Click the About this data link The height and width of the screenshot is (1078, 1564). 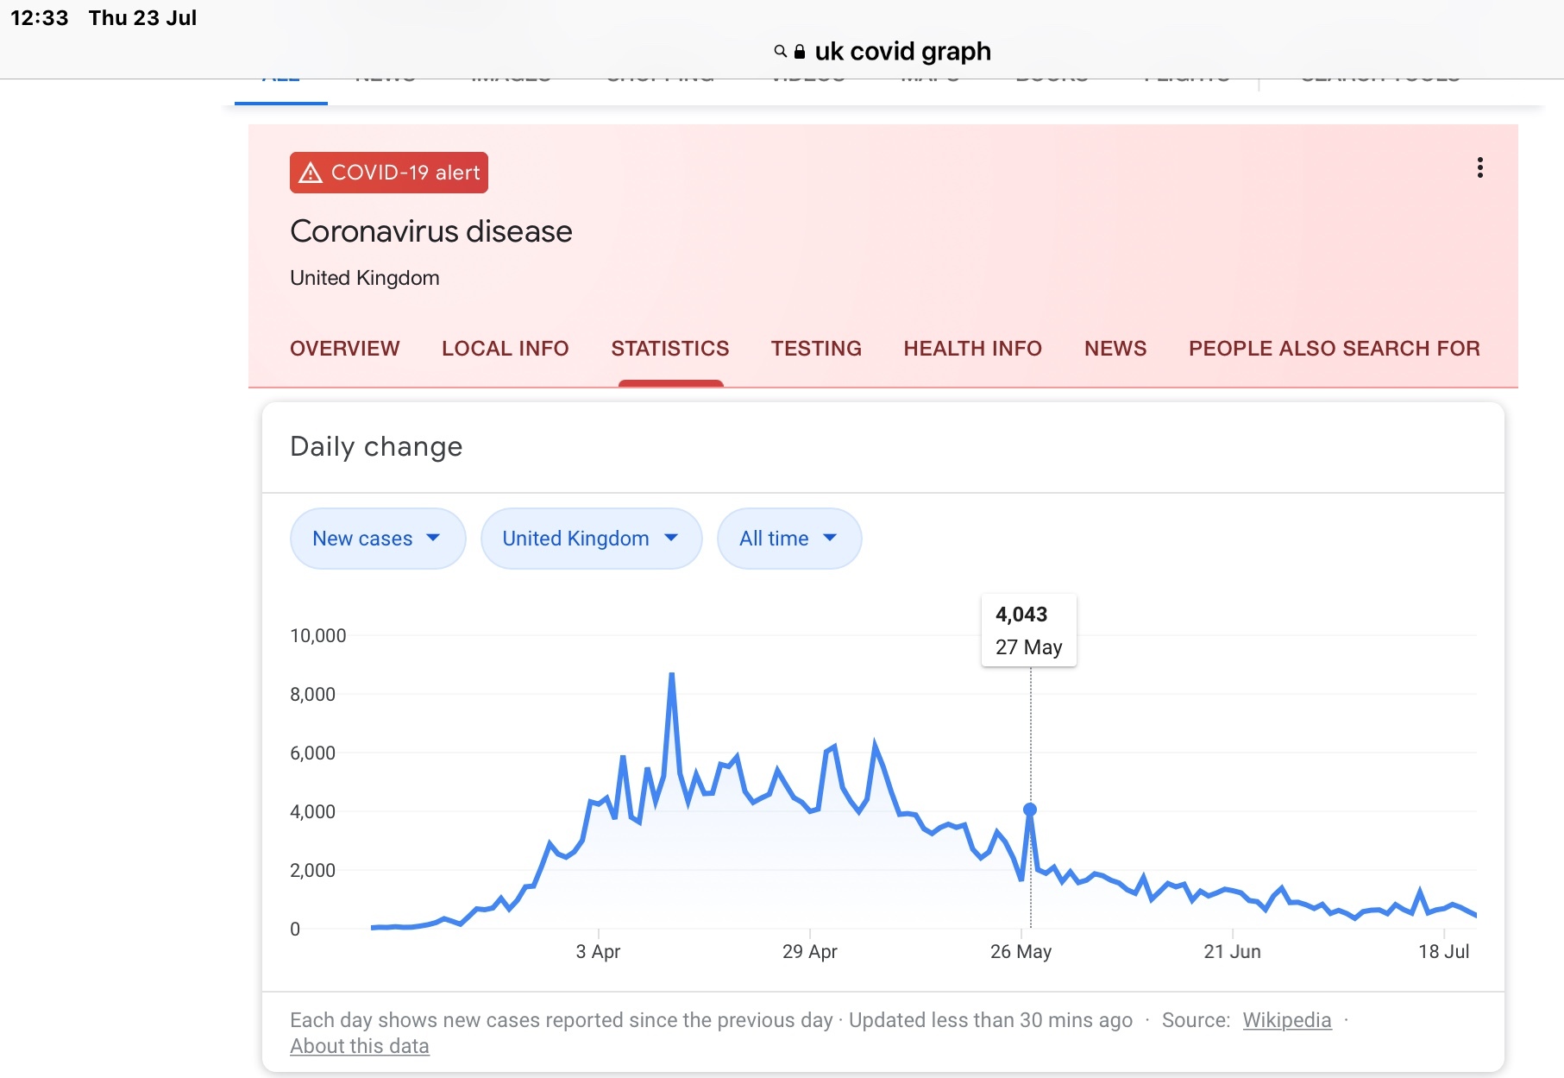pos(359,1046)
